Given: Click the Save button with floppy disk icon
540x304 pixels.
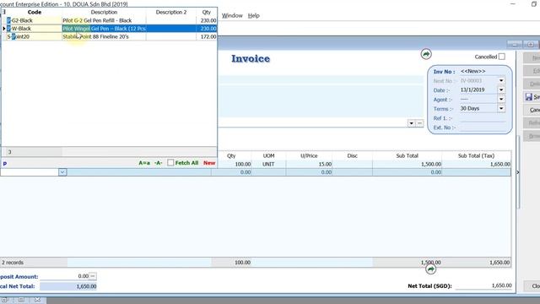Looking at the screenshot, I should pyautogui.click(x=532, y=97).
